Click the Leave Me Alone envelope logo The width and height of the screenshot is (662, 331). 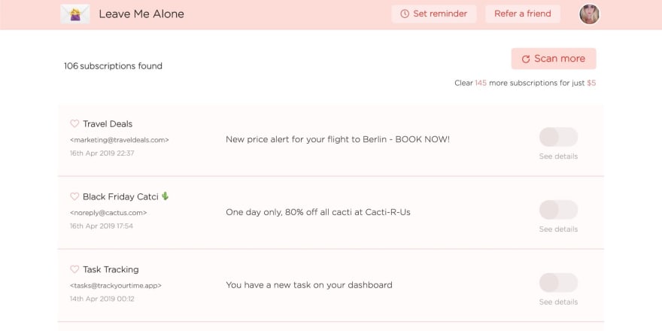click(75, 14)
